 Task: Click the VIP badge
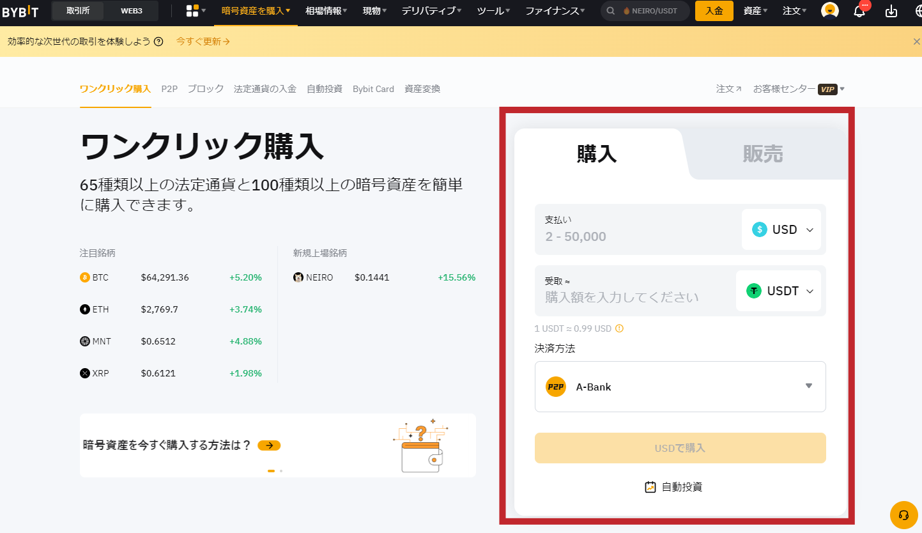[827, 89]
